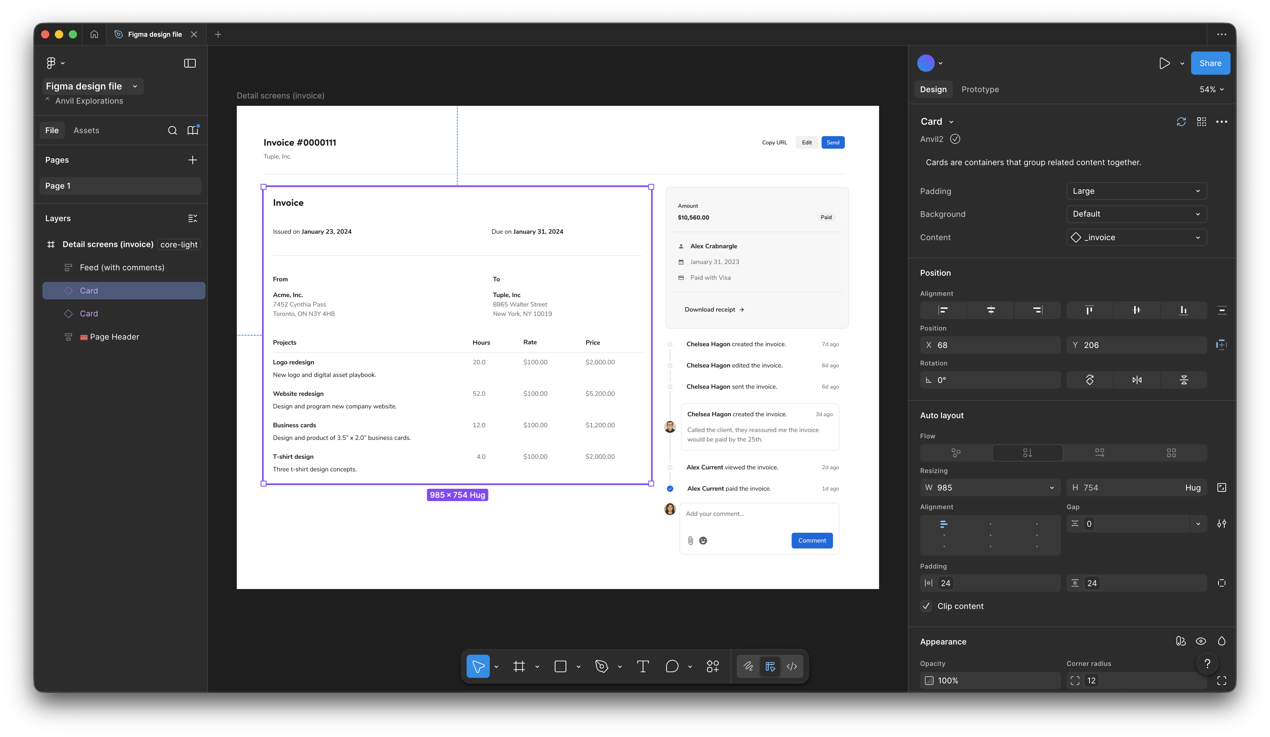Click Download receipt link

click(714, 309)
